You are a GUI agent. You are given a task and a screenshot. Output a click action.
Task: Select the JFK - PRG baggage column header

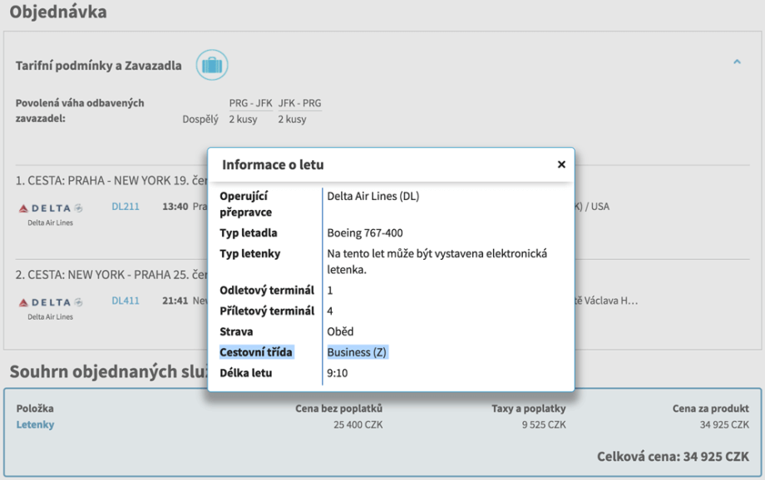(299, 104)
